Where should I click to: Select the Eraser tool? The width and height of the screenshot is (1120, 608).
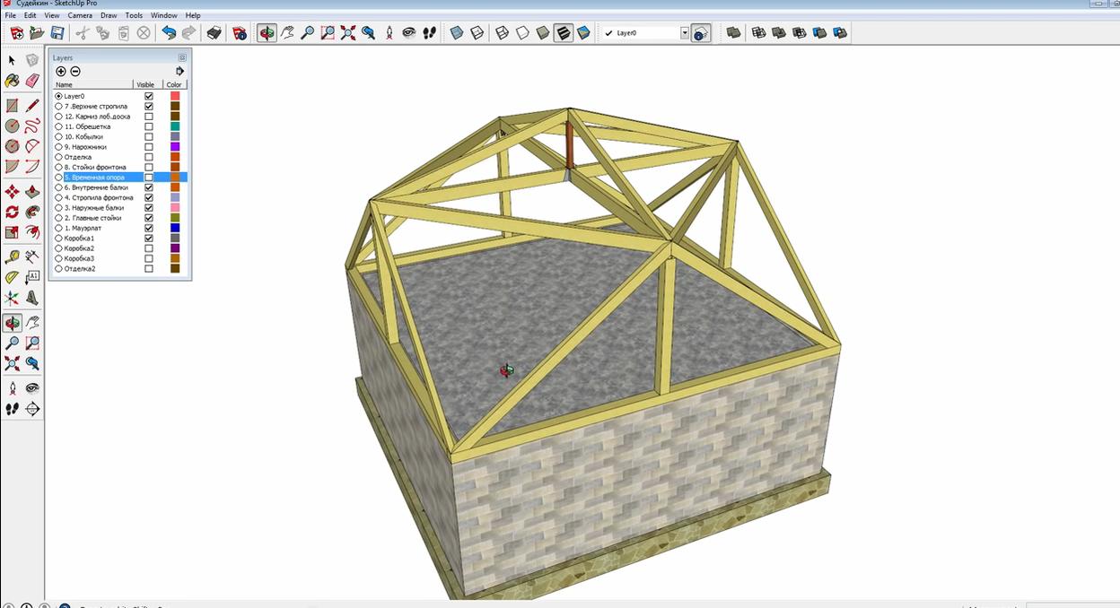pyautogui.click(x=32, y=81)
